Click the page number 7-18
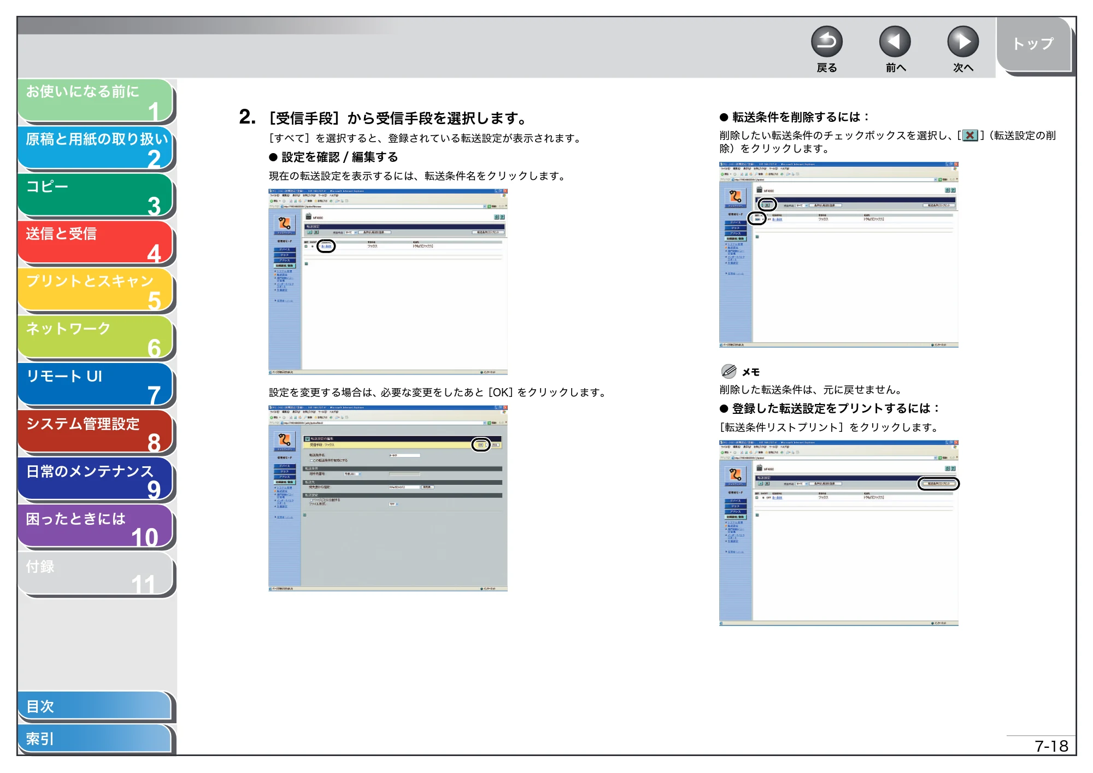Screen dimensions: 1093x773 1051,746
